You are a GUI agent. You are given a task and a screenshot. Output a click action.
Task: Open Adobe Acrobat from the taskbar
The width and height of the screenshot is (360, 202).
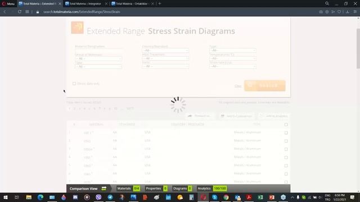(x=249, y=197)
